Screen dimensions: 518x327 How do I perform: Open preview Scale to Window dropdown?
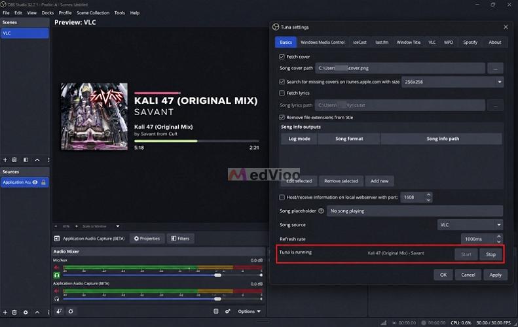pyautogui.click(x=118, y=226)
